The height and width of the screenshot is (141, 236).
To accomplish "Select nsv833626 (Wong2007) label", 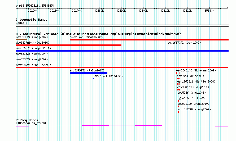I will [x=32, y=54].
